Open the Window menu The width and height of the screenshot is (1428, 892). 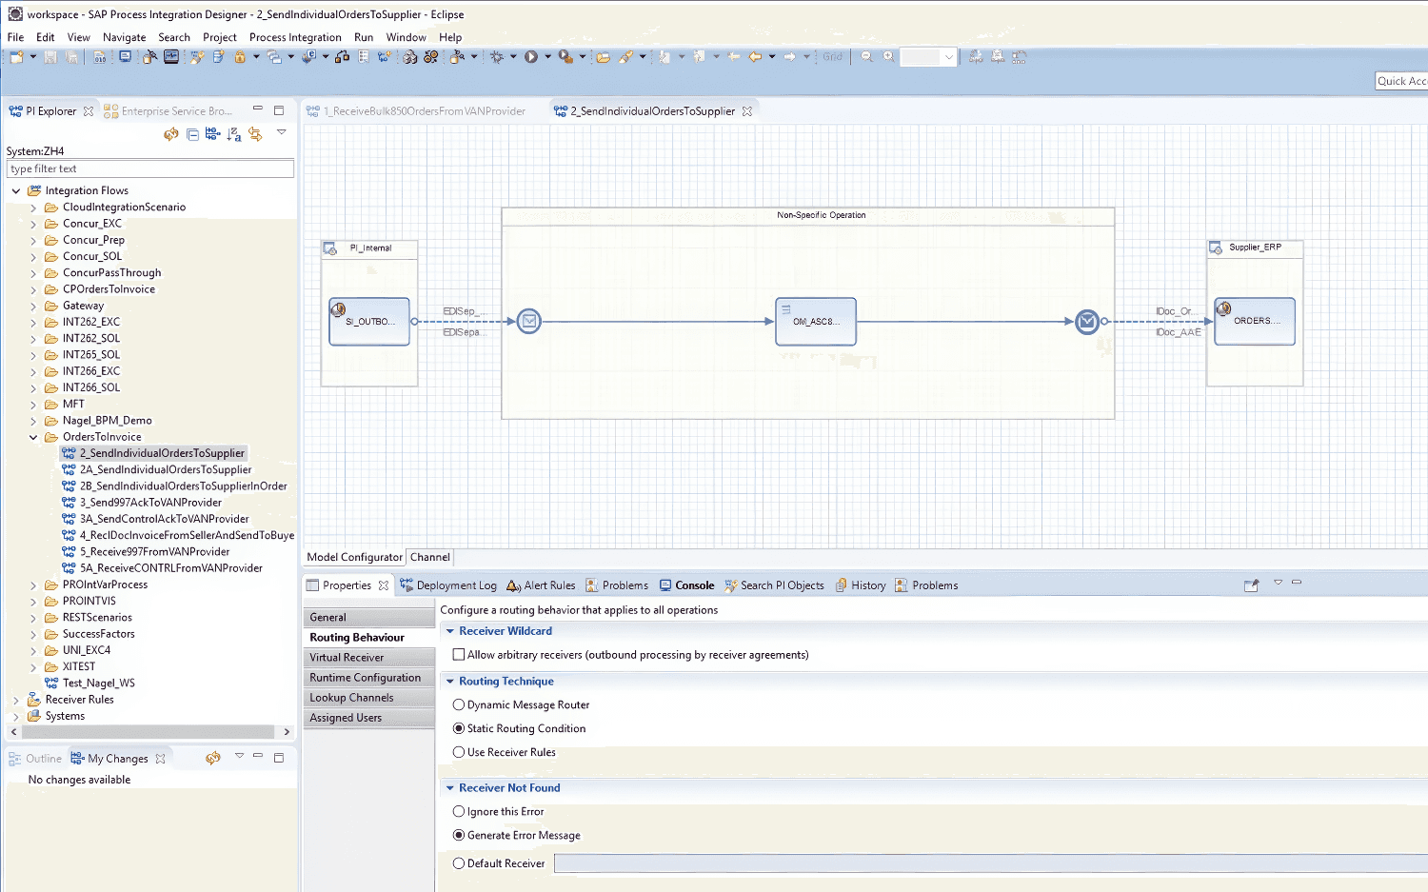pos(406,37)
